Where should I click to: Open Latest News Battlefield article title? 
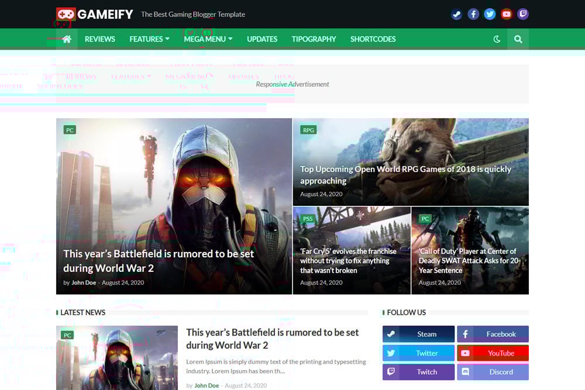click(x=273, y=339)
